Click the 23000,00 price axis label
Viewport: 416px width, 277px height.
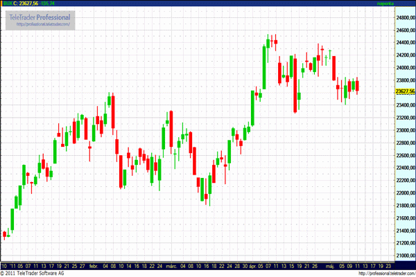pos(404,130)
